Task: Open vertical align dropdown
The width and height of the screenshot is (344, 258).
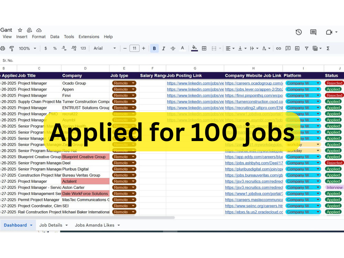Action: pyautogui.click(x=242, y=49)
